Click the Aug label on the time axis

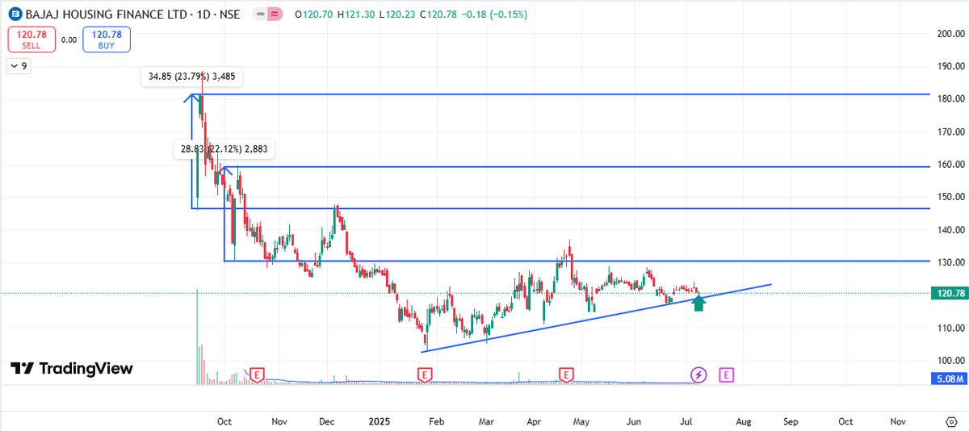pyautogui.click(x=744, y=421)
